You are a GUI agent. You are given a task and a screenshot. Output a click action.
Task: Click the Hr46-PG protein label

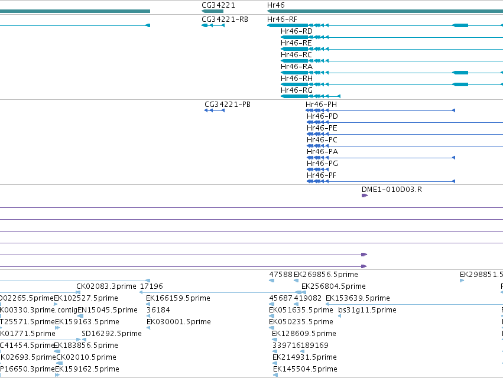pyautogui.click(x=322, y=164)
